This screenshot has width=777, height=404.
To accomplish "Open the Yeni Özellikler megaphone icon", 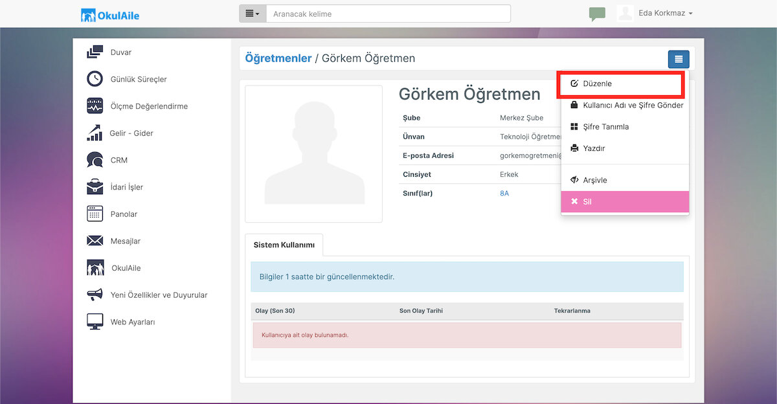I will pos(95,295).
